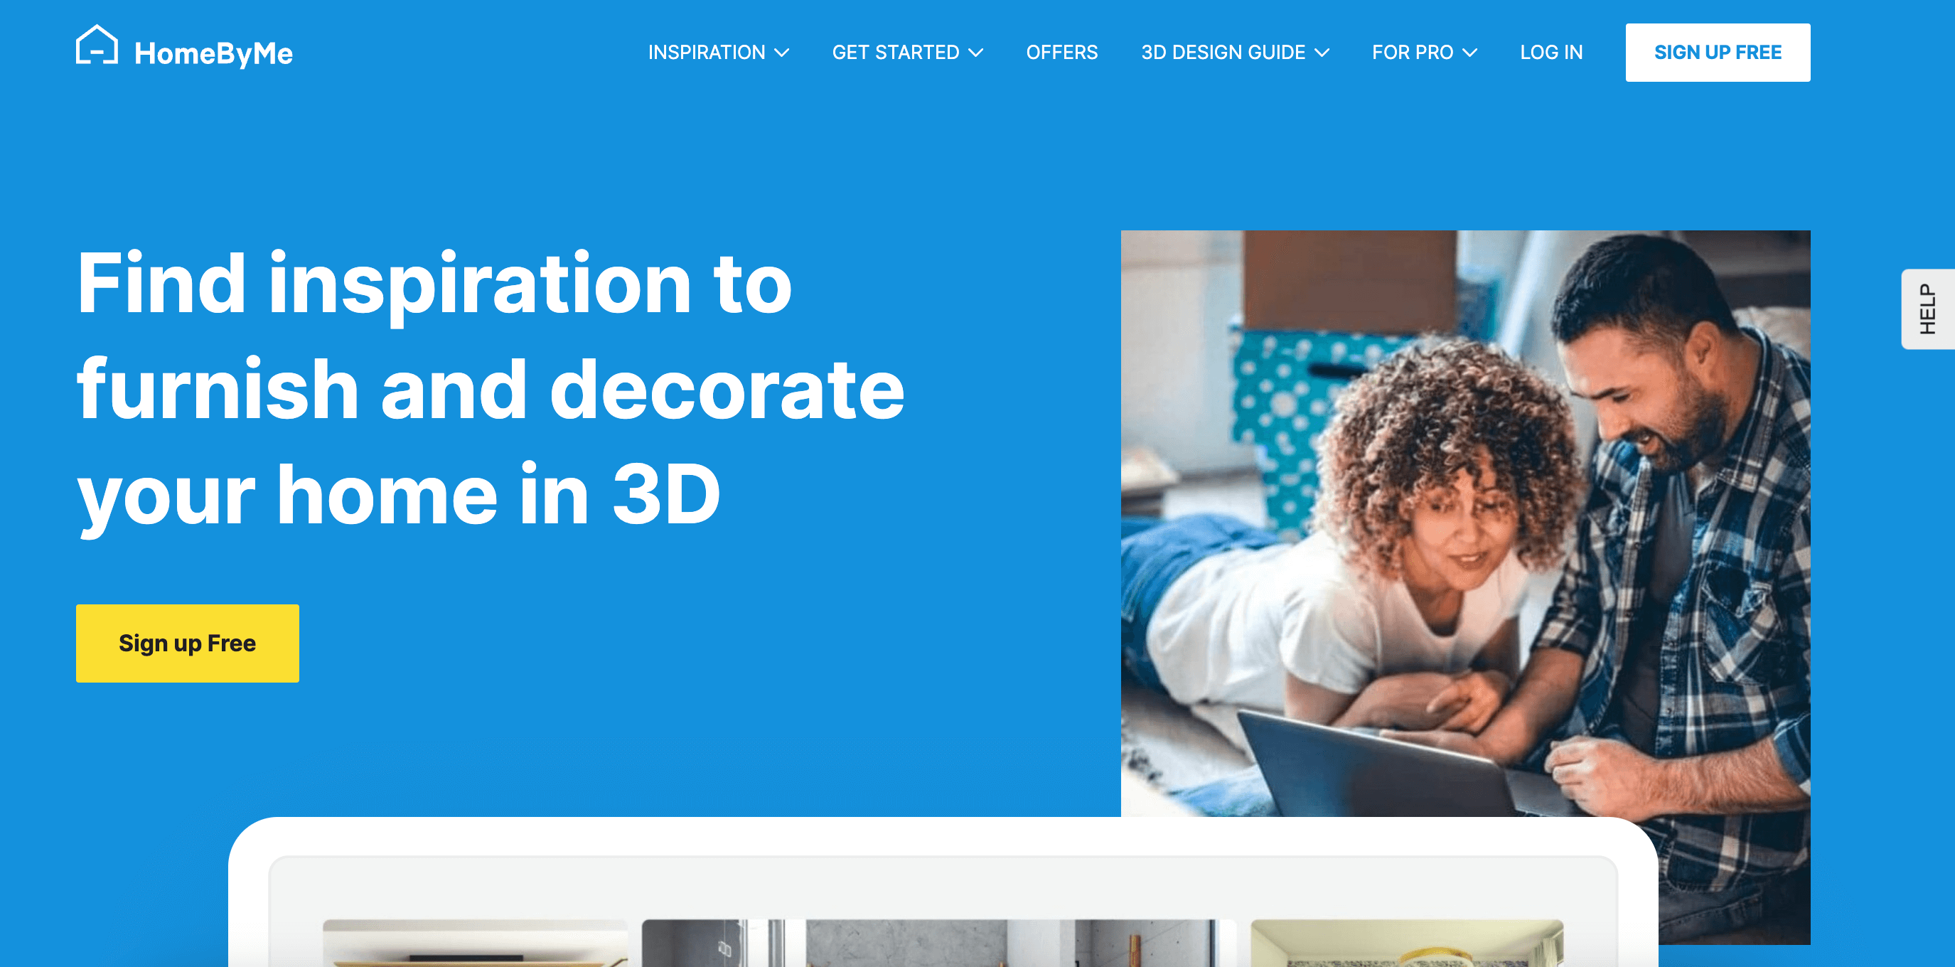Open the OFFERS menu item

point(1062,53)
